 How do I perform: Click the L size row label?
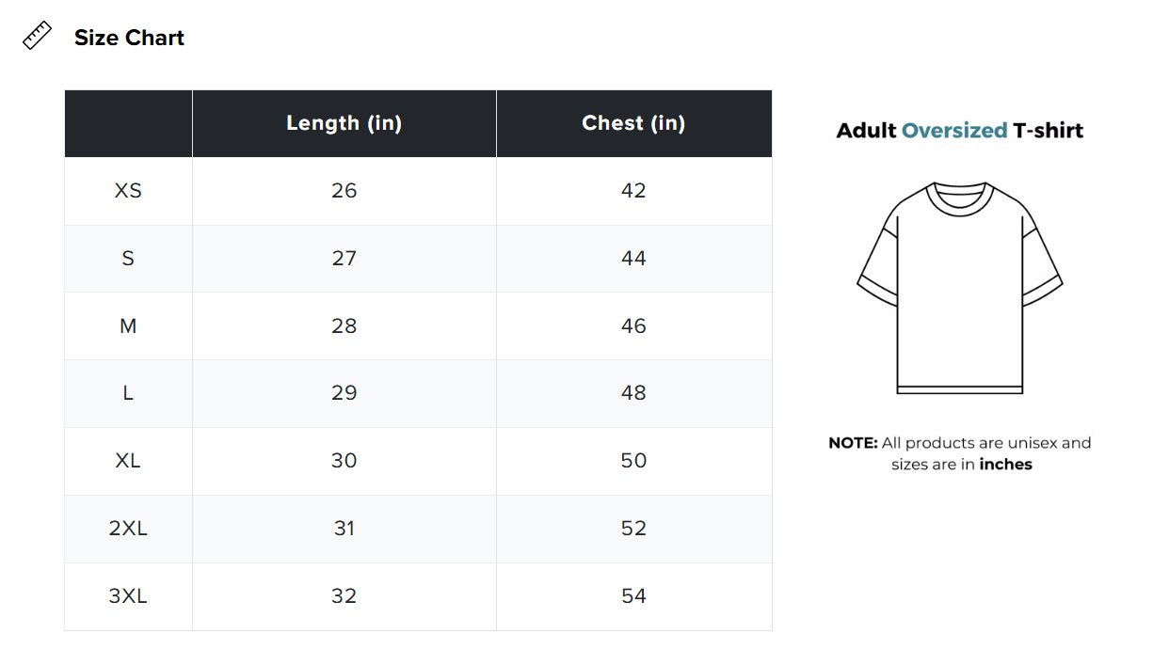128,393
